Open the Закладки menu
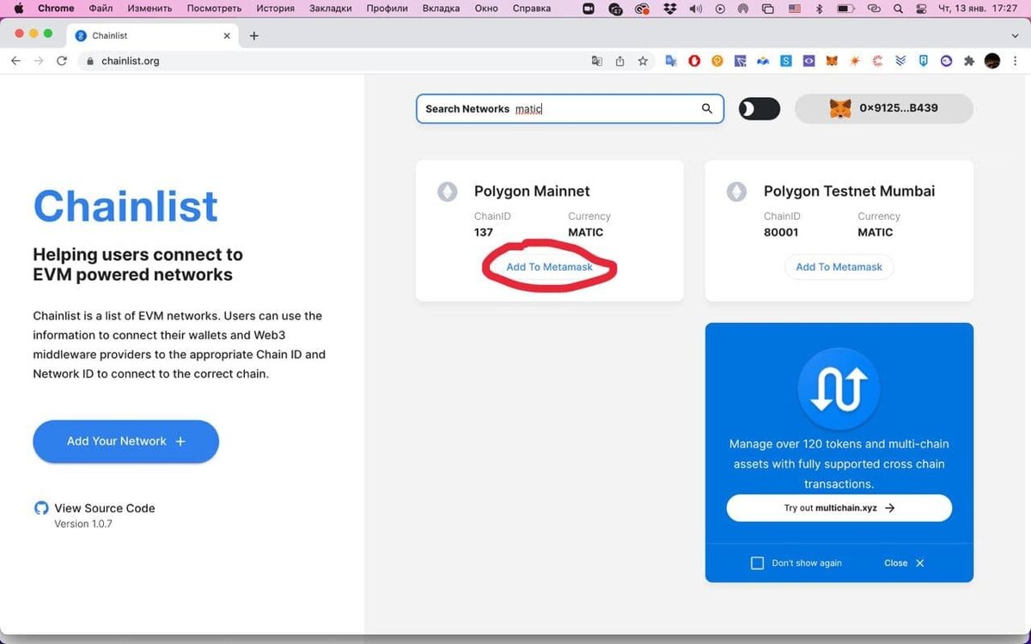 [x=330, y=9]
